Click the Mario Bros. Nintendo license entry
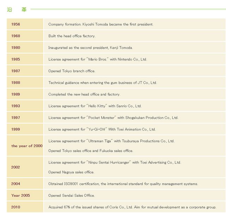Screen dimensions: 226x213 point(97,59)
